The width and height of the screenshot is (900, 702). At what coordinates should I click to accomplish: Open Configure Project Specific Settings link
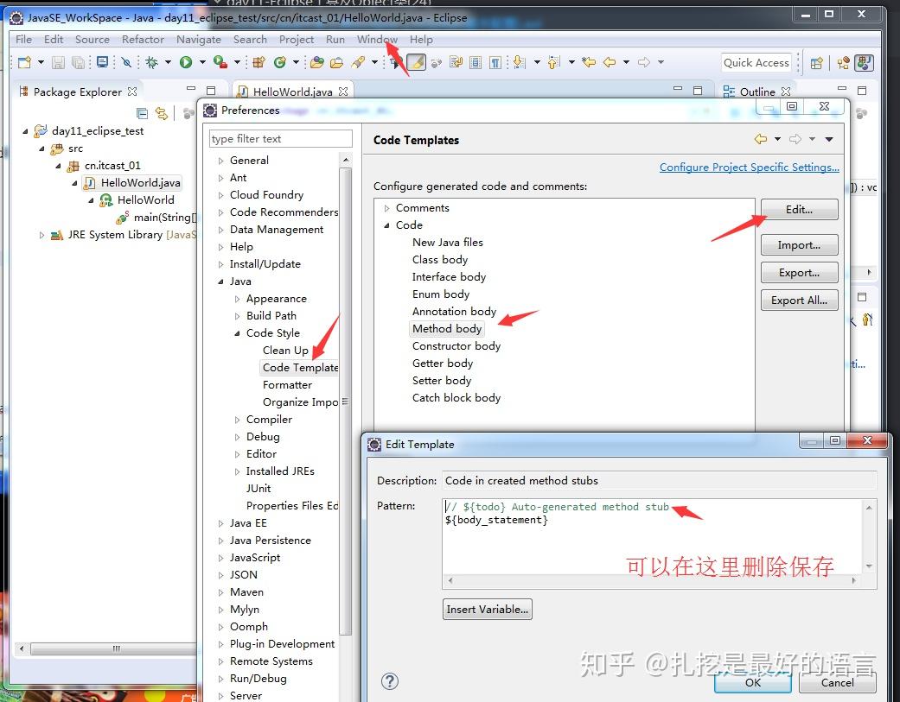coord(749,167)
